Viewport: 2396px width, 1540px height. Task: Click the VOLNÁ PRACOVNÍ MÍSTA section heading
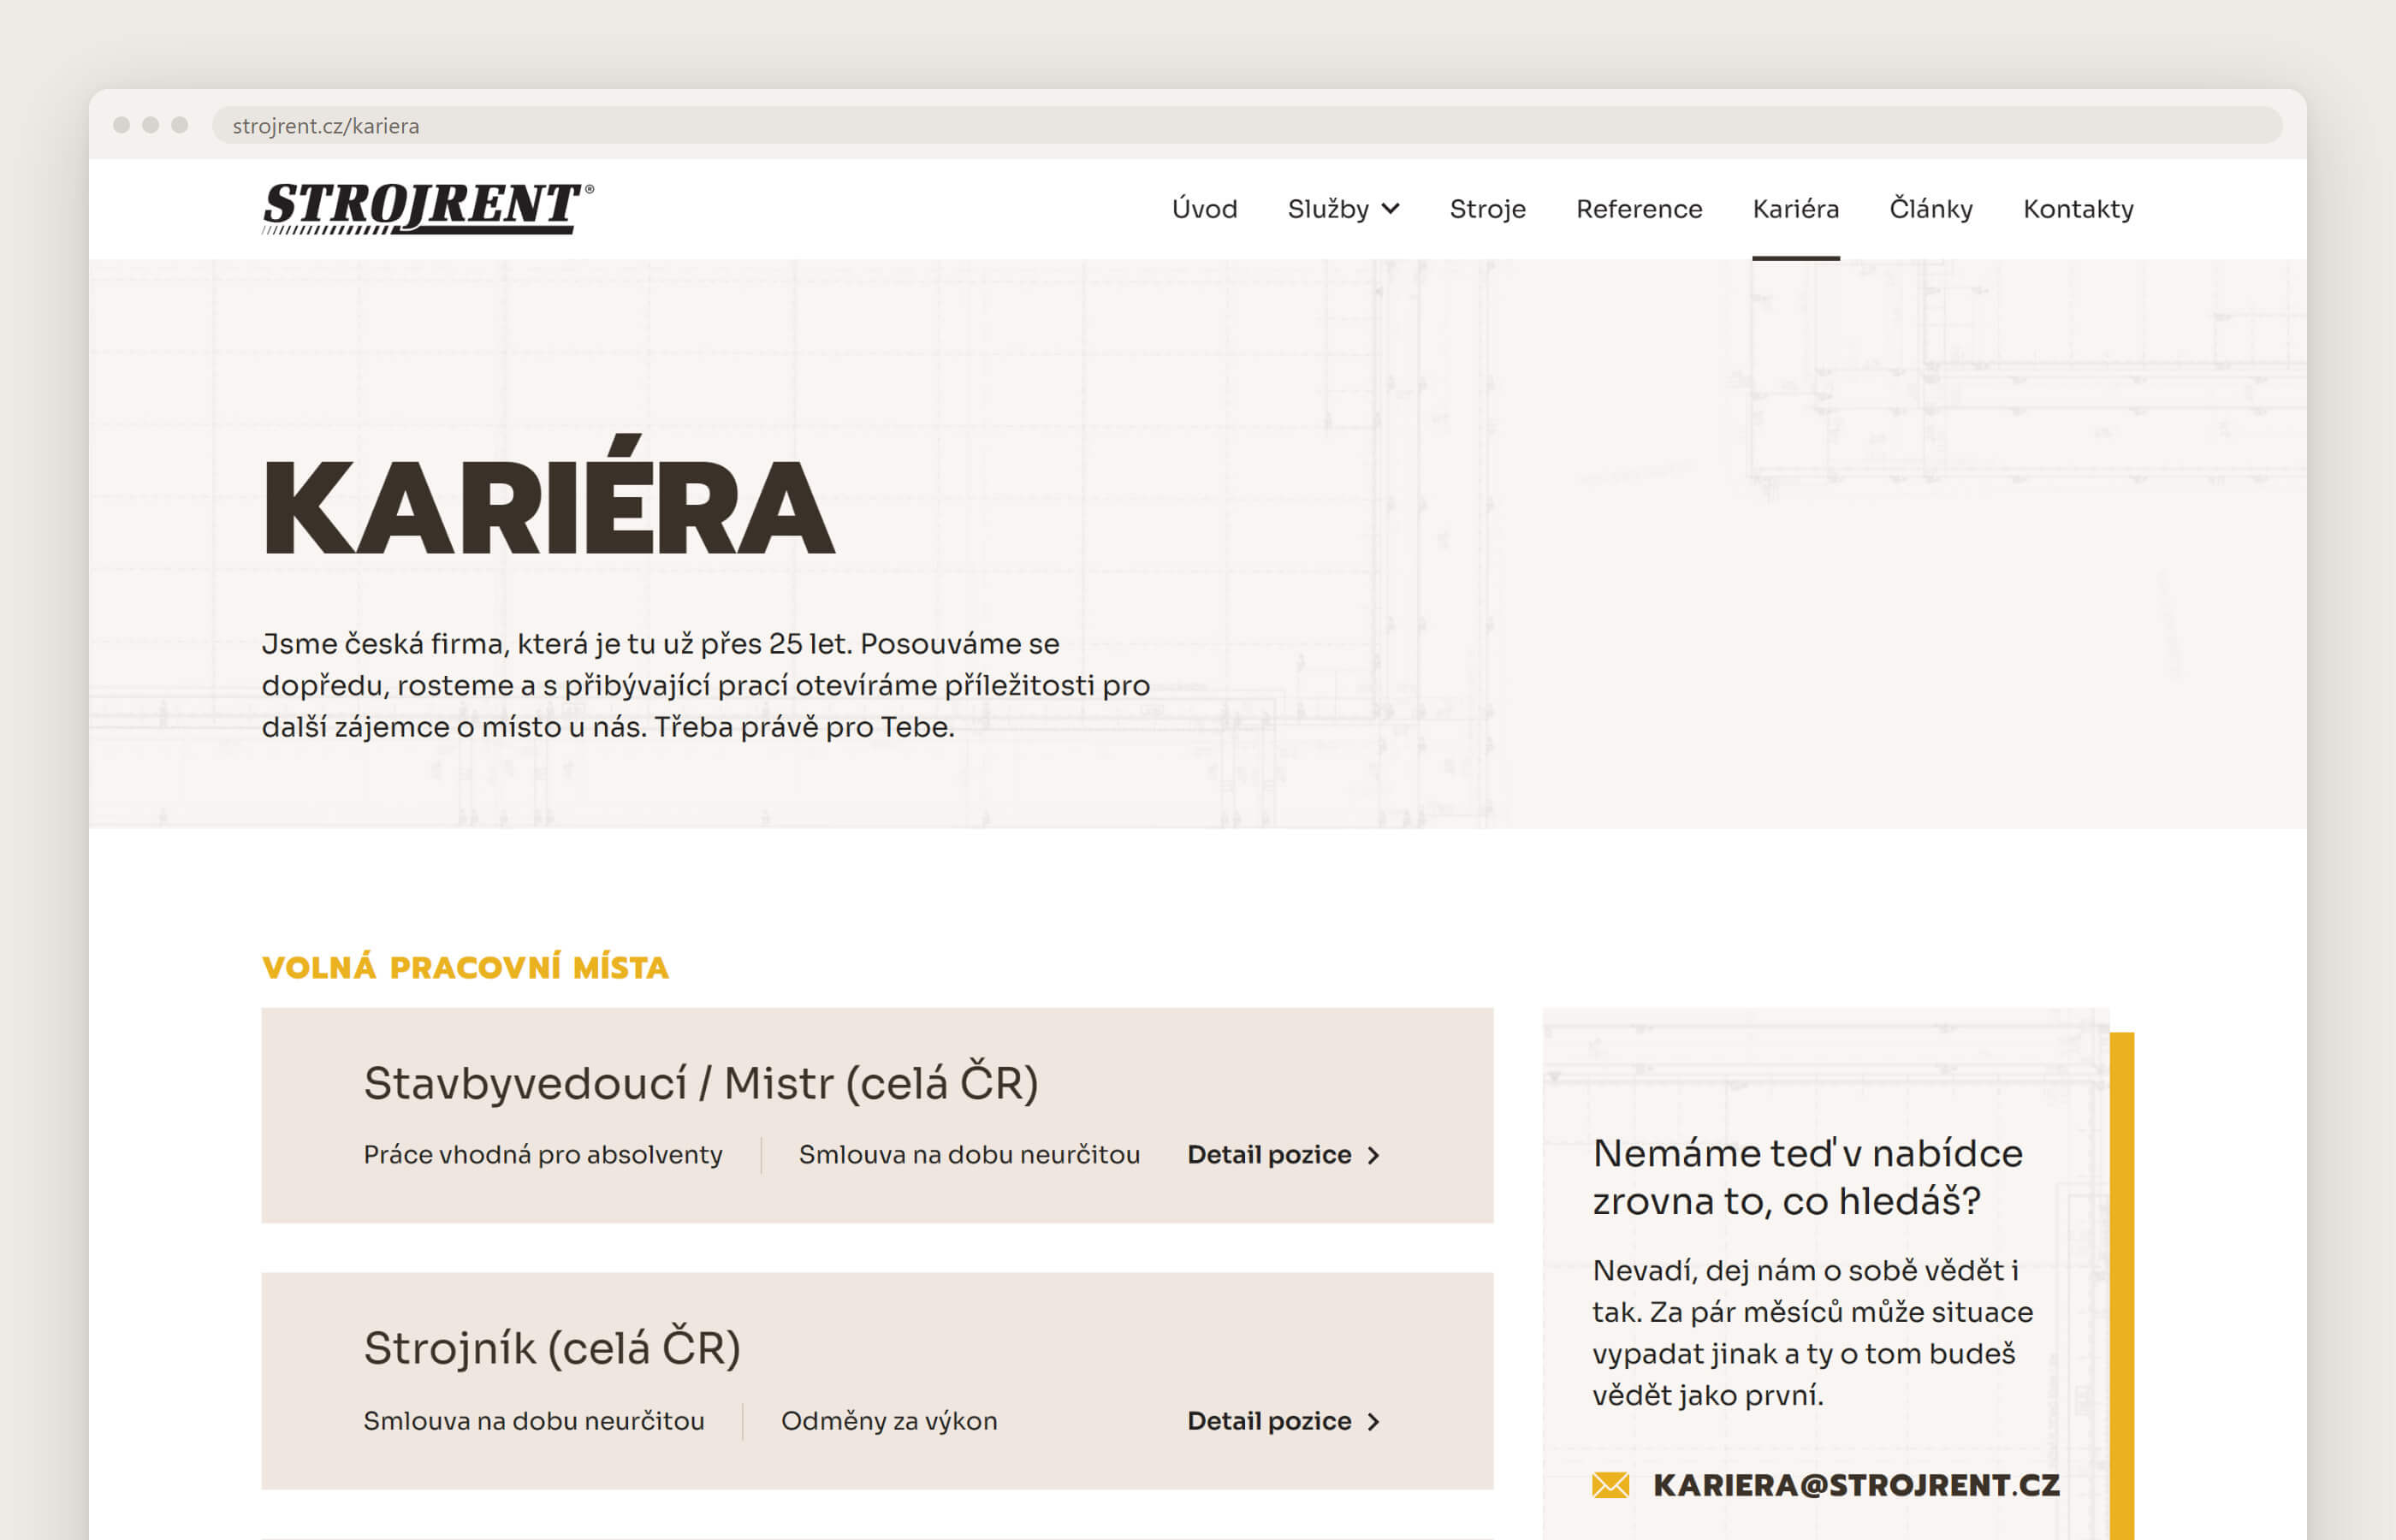coord(465,967)
